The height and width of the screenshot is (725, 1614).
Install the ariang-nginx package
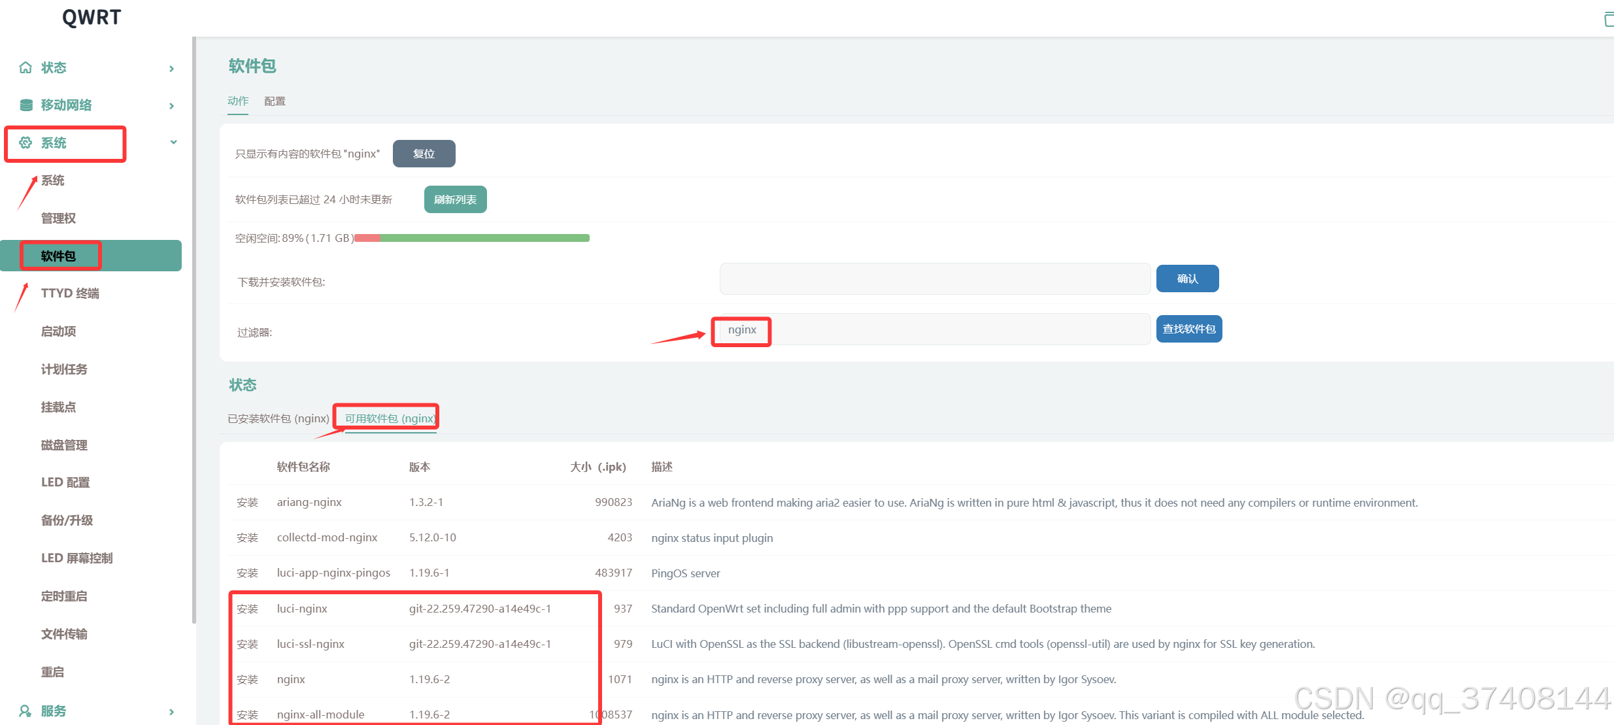[247, 503]
